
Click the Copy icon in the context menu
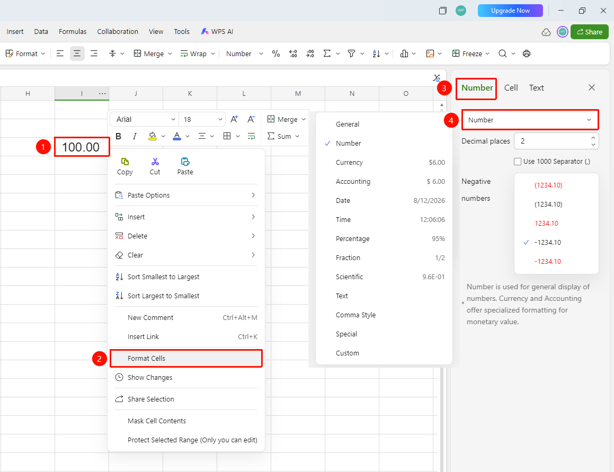tap(125, 162)
